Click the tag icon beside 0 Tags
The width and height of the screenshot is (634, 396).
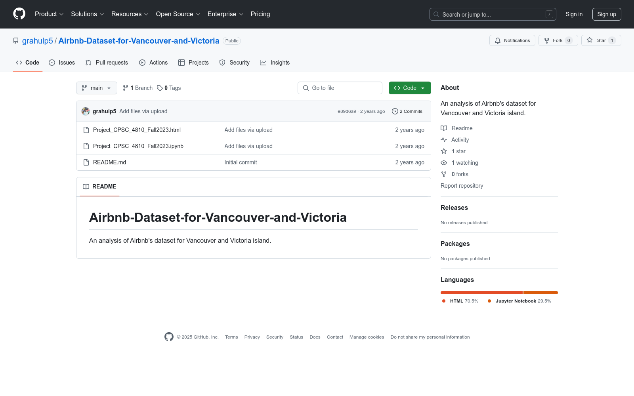160,88
